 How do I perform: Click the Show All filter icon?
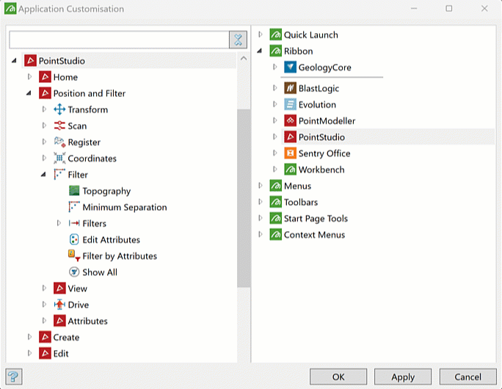click(x=74, y=272)
